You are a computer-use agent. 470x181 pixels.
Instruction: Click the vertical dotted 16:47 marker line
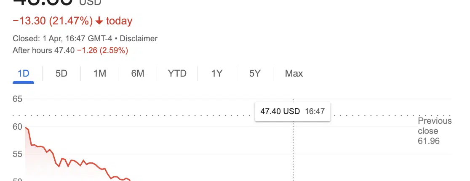(293, 150)
